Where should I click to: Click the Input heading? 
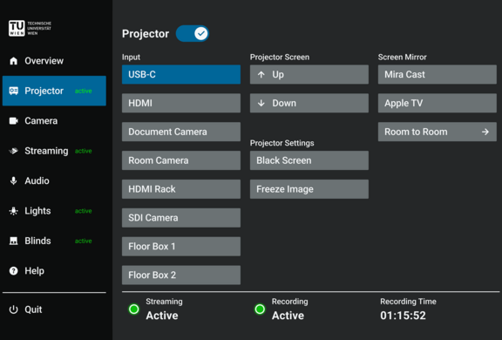pyautogui.click(x=131, y=57)
